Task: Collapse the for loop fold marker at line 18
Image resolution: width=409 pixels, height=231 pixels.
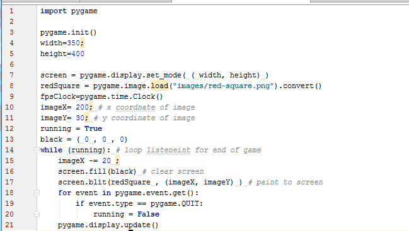Action: click(37, 193)
